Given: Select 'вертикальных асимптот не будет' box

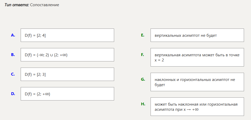Looking at the screenshot, I should click(197, 35).
